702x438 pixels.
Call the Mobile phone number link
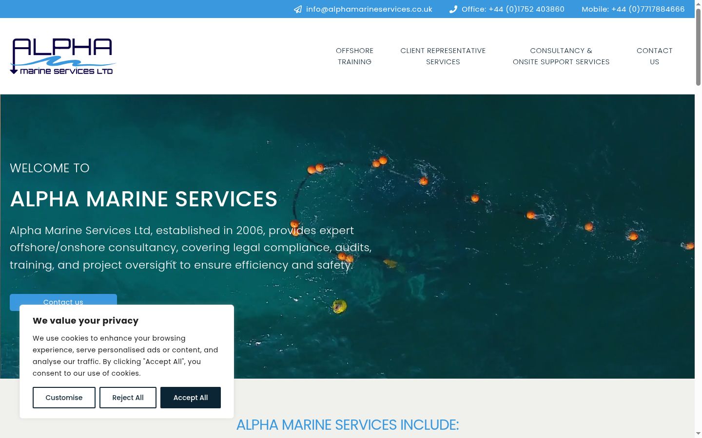pos(633,9)
